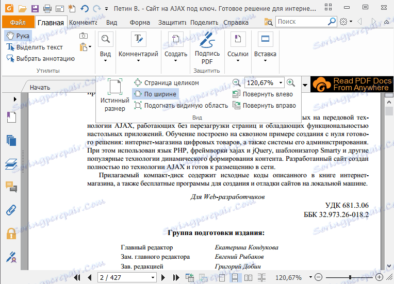Screen dimensions: 394x284
Task: Redo the action
Action: [x=97, y=9]
